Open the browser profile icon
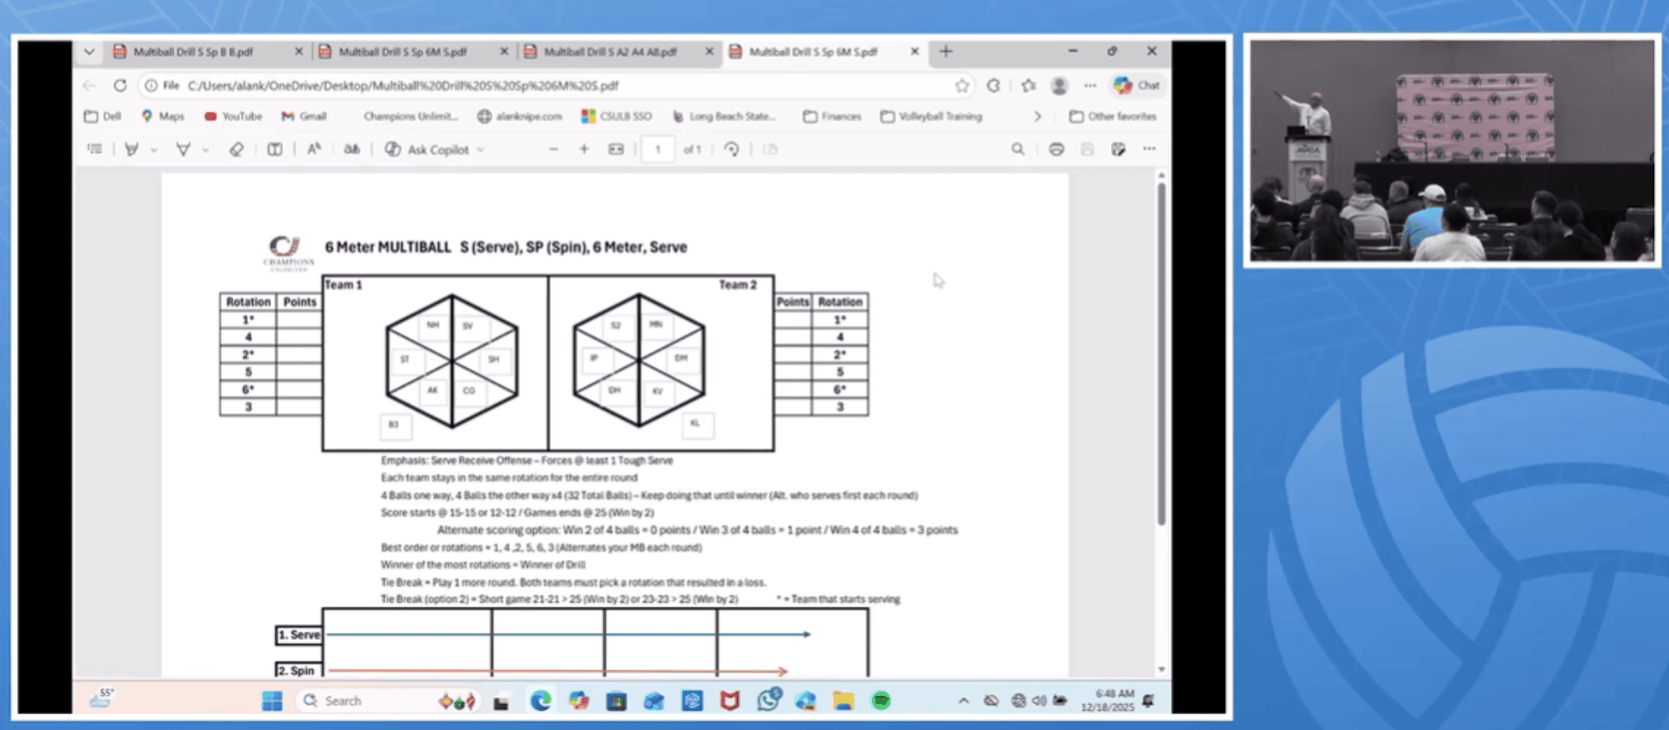The height and width of the screenshot is (730, 1669). point(1060,85)
